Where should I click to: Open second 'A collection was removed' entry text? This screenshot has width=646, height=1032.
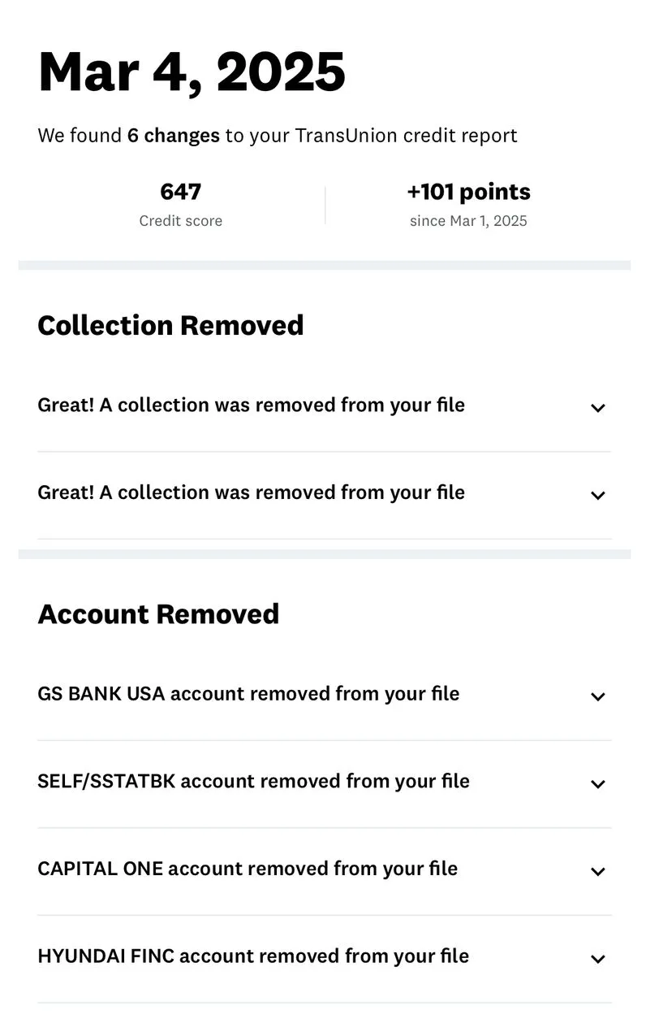click(x=251, y=492)
